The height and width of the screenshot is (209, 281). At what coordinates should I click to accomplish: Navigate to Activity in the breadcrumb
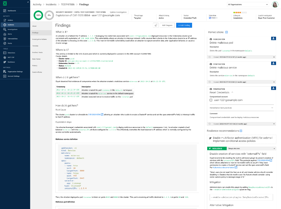pos(37,4)
